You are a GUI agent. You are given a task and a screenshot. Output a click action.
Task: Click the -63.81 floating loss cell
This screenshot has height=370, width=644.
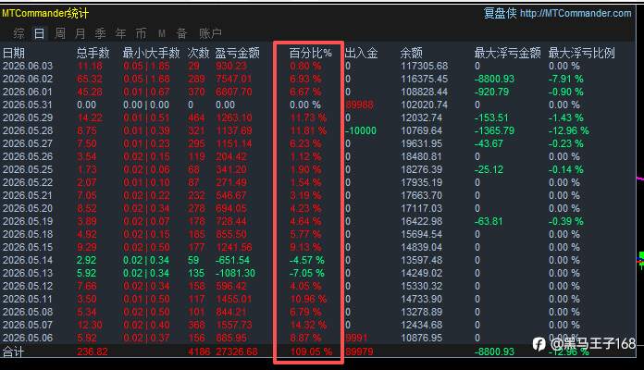click(489, 221)
